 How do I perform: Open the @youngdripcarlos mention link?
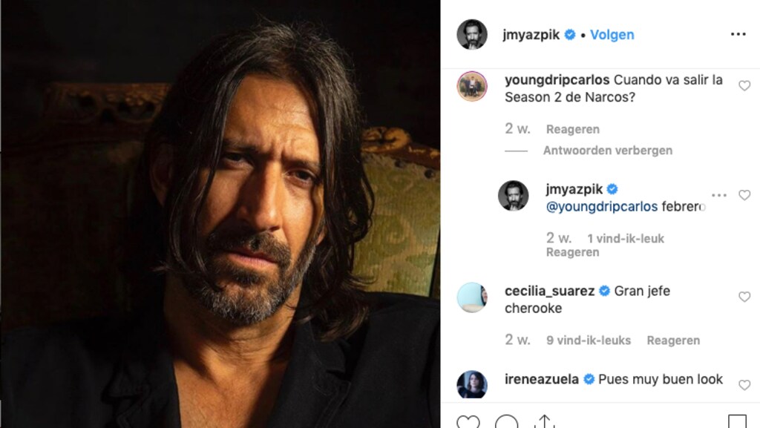(601, 207)
